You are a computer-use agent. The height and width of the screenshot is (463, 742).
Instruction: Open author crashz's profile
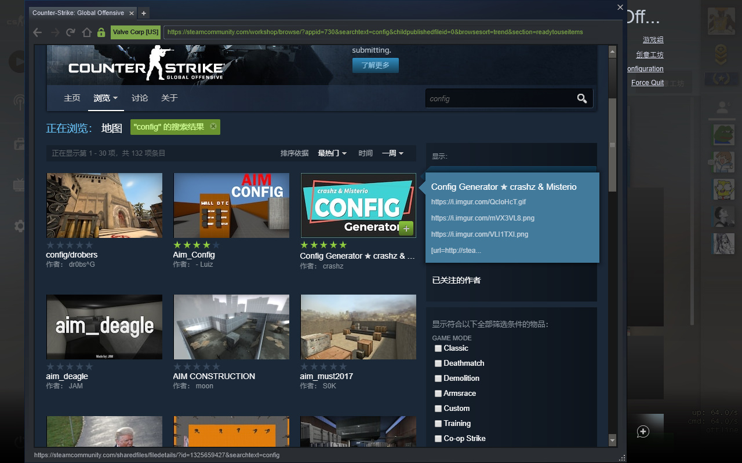pyautogui.click(x=333, y=266)
